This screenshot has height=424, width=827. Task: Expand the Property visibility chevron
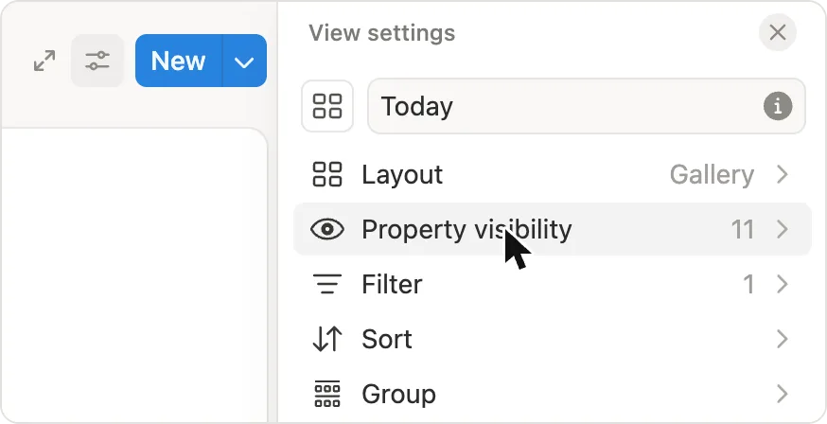[x=783, y=229]
